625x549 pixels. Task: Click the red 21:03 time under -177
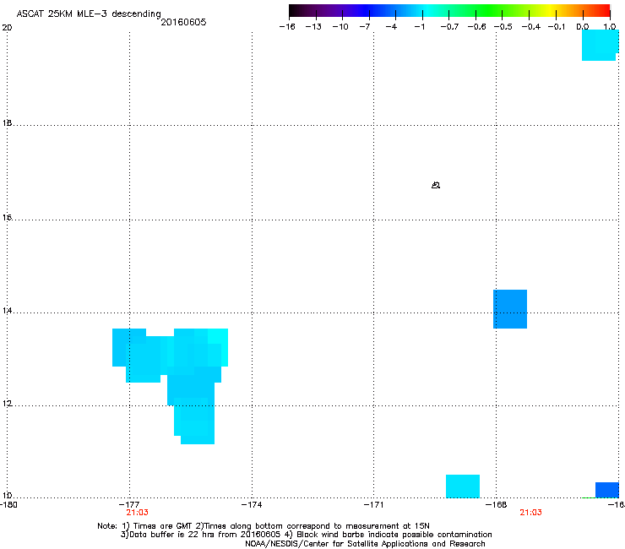137,513
